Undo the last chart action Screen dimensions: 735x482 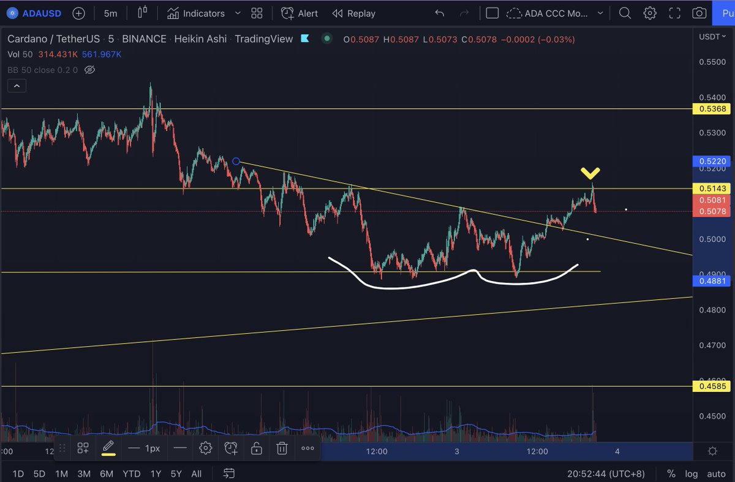tap(439, 13)
